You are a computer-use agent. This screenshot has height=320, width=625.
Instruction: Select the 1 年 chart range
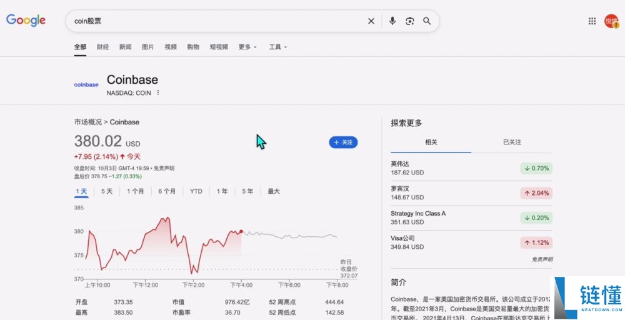click(x=222, y=191)
